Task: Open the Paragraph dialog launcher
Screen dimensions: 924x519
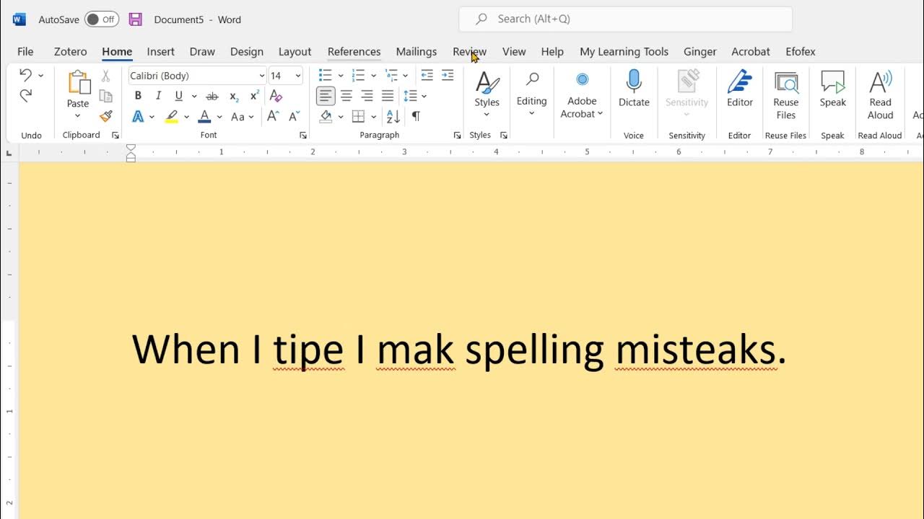Action: coord(457,136)
